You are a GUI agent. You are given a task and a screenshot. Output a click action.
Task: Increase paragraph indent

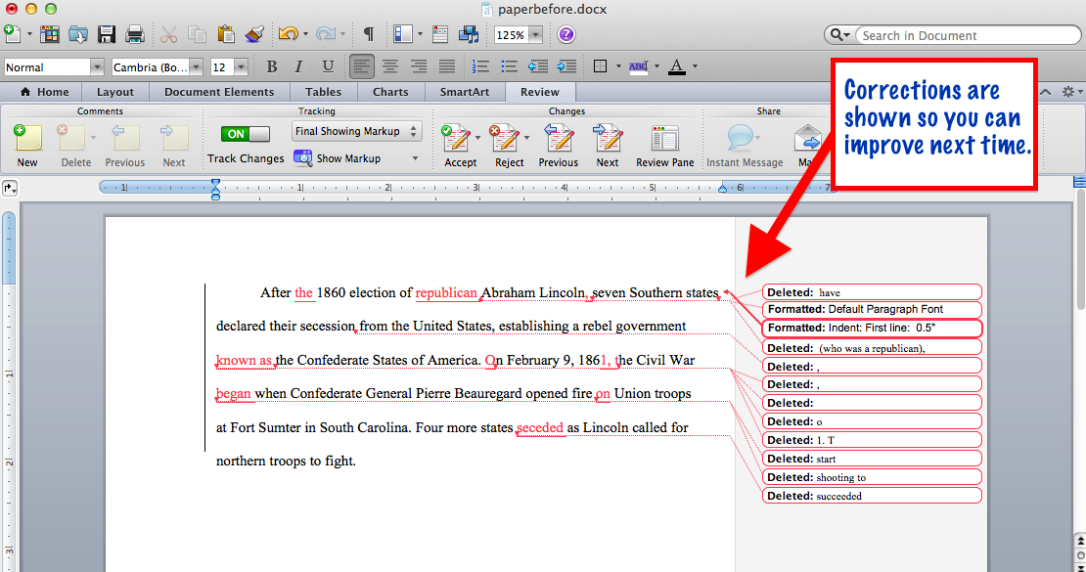tap(566, 66)
